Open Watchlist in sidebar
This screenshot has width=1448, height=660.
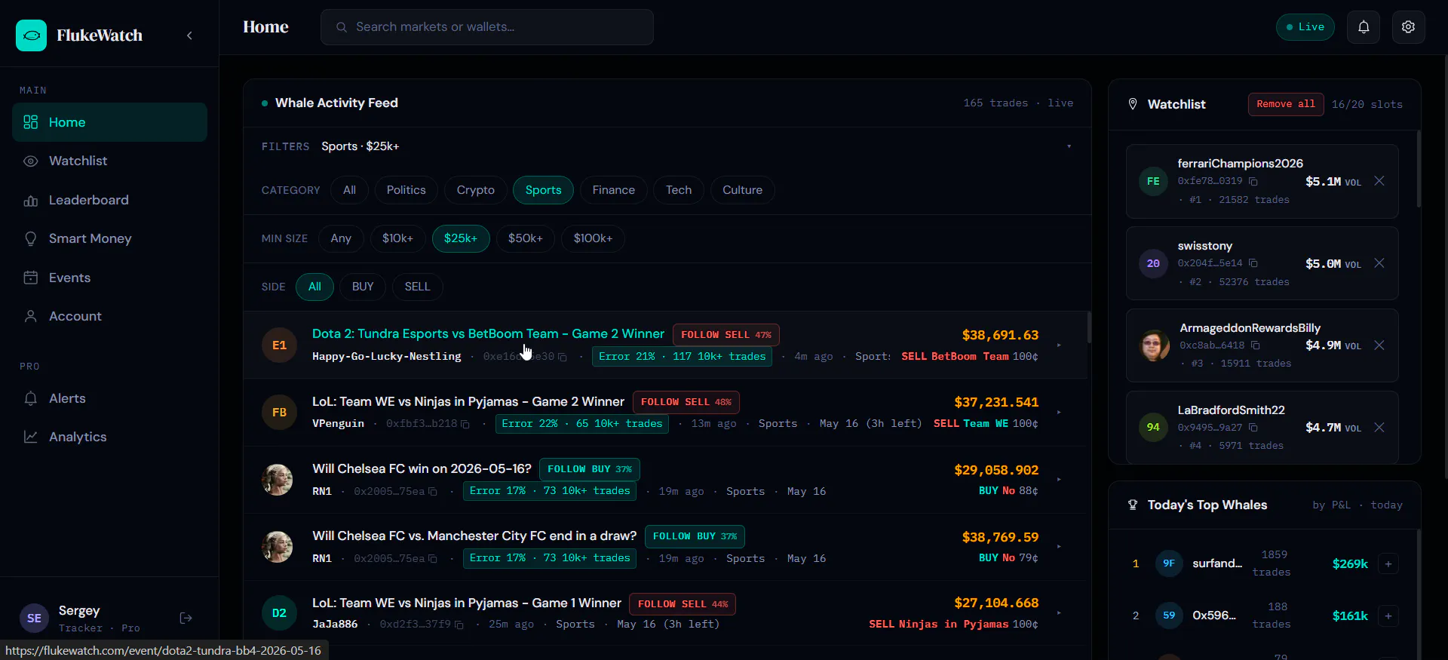point(109,161)
